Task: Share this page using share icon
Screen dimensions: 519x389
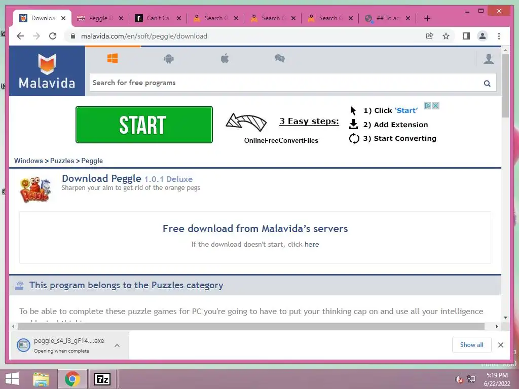Action: [x=430, y=36]
